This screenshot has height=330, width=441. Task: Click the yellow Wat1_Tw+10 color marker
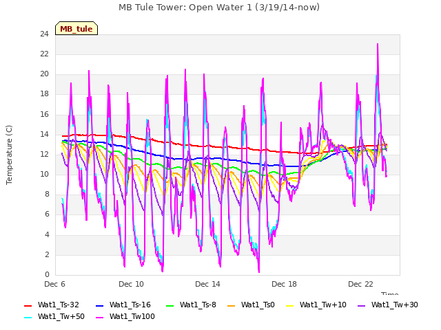(289, 305)
